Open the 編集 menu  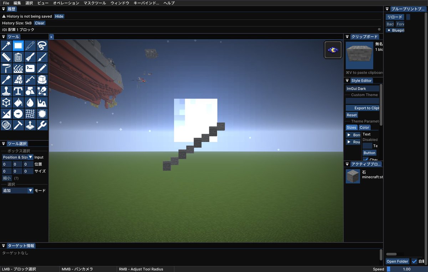point(17,3)
